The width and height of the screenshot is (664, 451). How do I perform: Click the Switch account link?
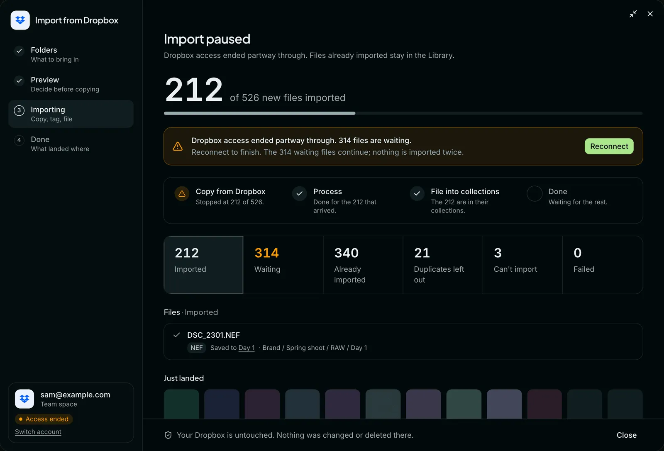[38, 432]
